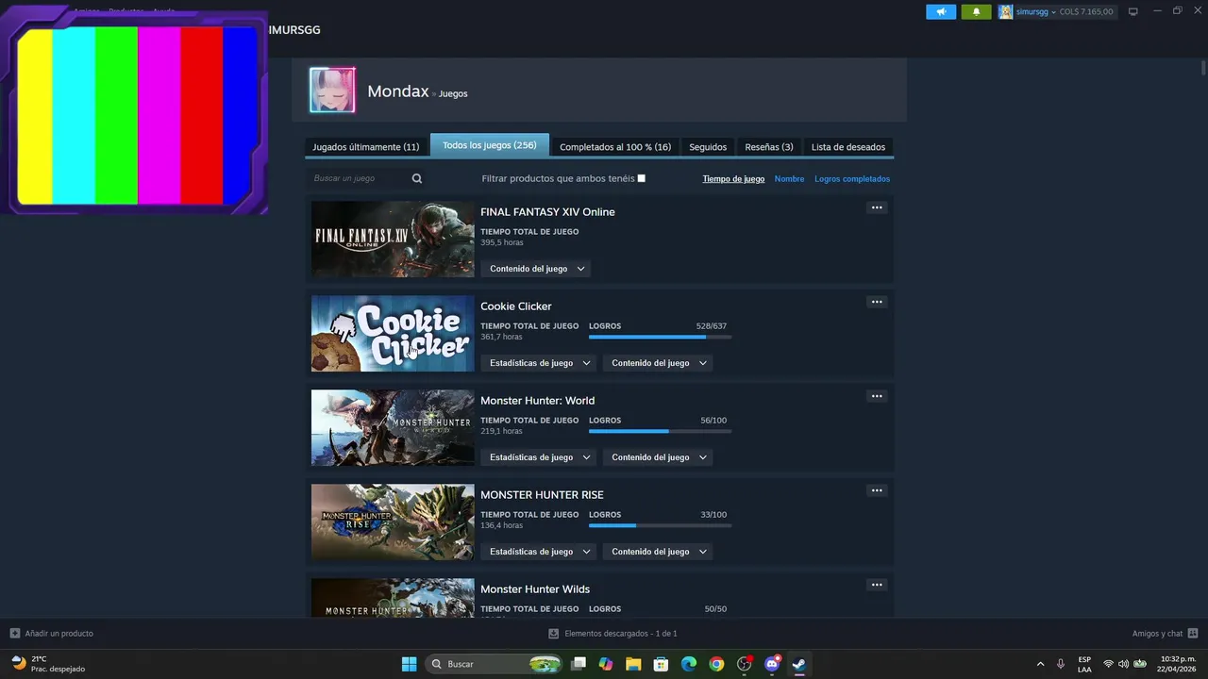Click the Monster Hunter Wilds title
This screenshot has height=679, width=1208.
pyautogui.click(x=535, y=589)
